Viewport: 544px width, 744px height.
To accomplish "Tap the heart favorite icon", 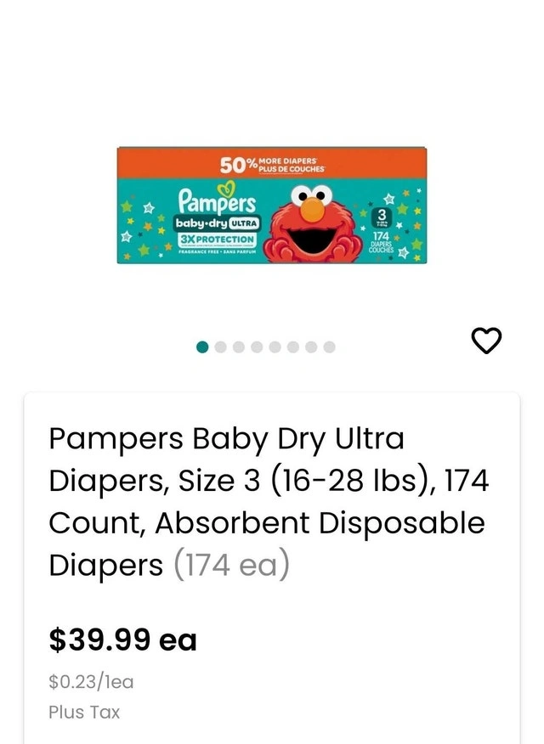I will click(x=486, y=341).
